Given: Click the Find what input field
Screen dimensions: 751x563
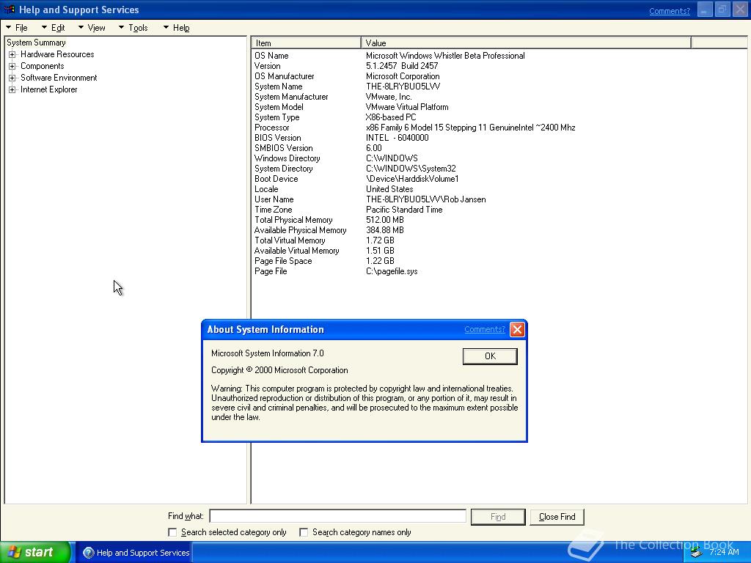Looking at the screenshot, I should (337, 516).
